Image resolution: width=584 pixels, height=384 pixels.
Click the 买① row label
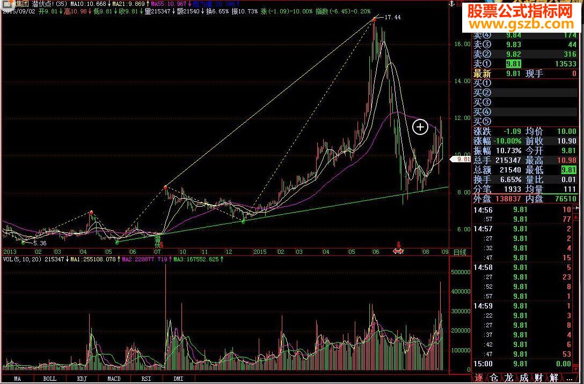pyautogui.click(x=483, y=83)
